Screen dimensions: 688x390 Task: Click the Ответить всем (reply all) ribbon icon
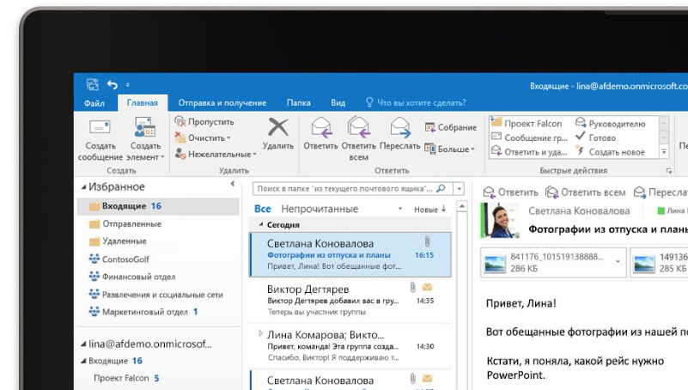point(358,128)
